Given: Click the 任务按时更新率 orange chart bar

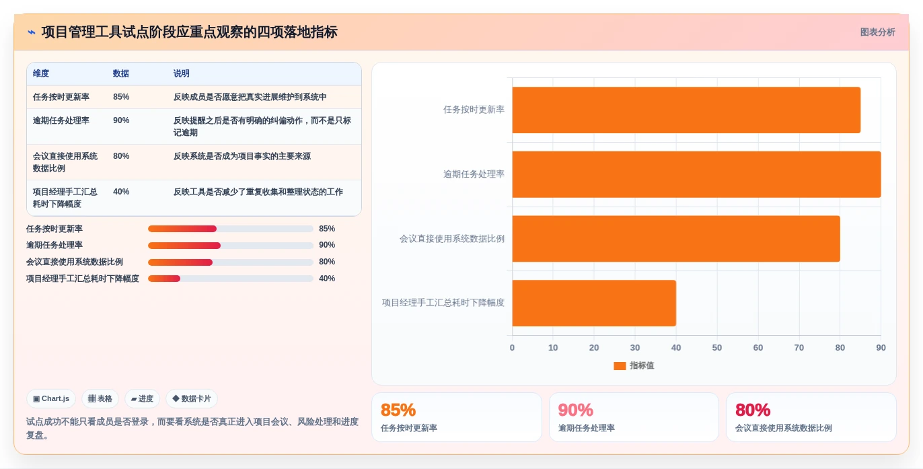Looking at the screenshot, I should pyautogui.click(x=686, y=110).
